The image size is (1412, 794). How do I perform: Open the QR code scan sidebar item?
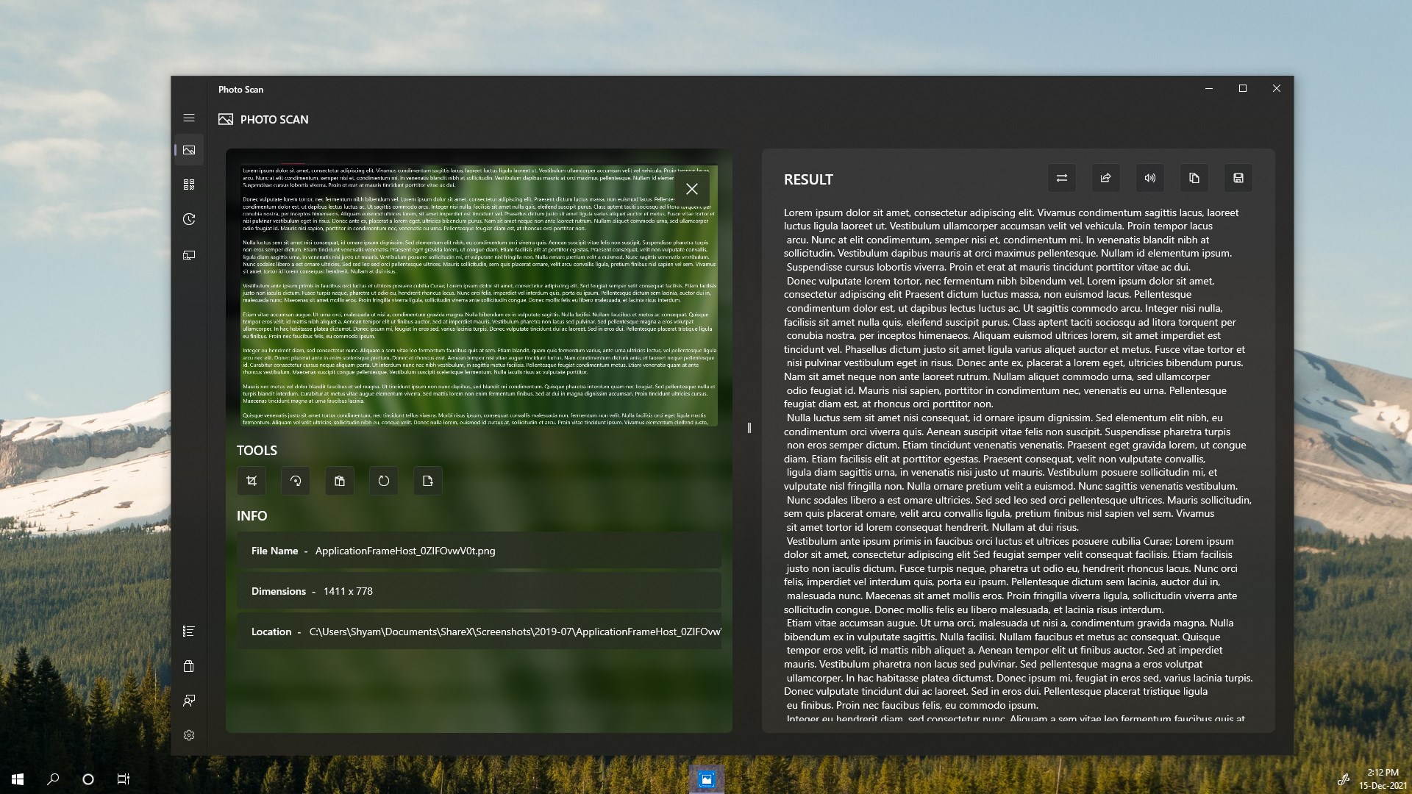coord(189,185)
